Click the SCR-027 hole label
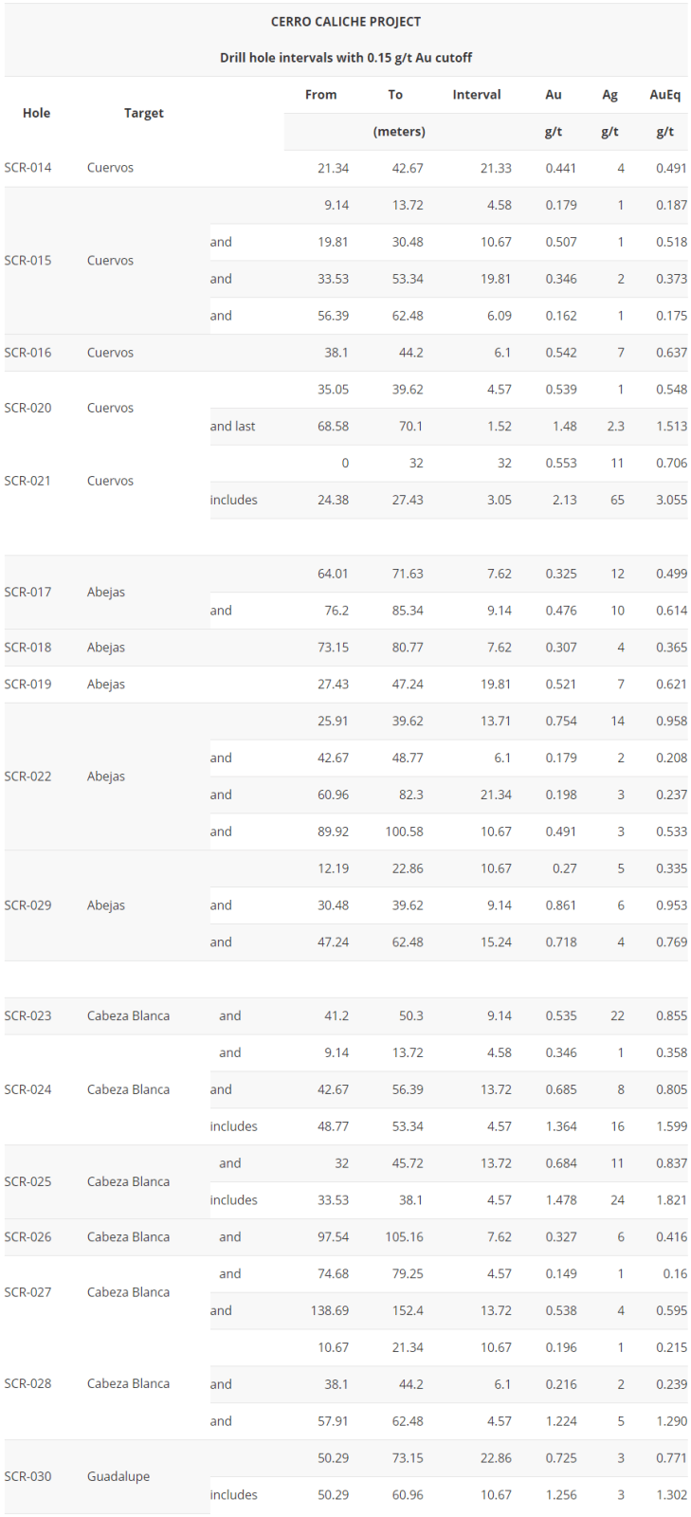 [27, 1292]
